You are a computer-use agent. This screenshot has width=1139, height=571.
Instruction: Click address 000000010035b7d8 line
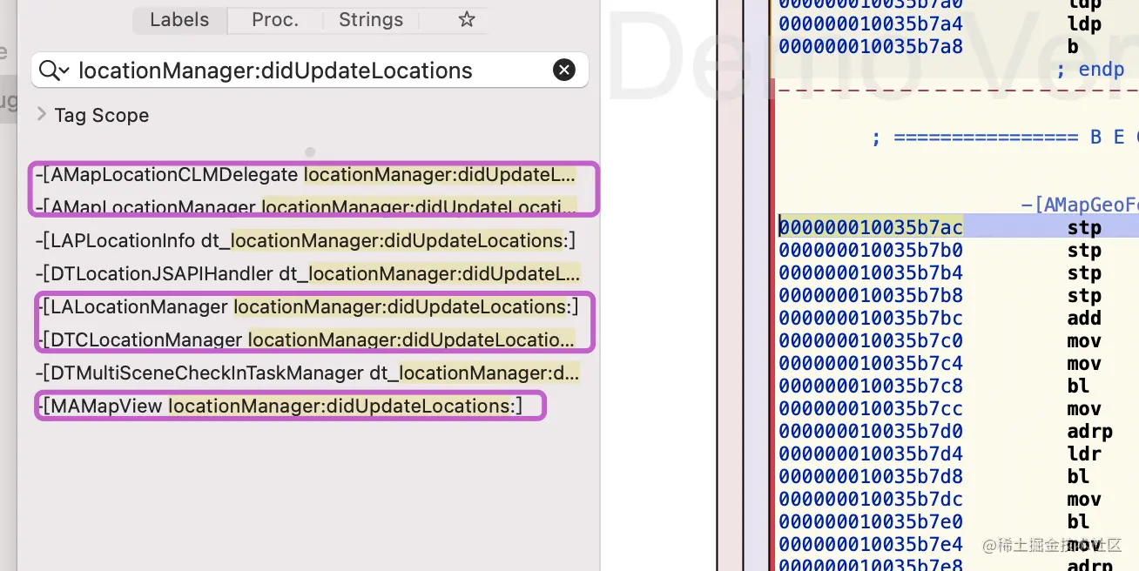871,477
